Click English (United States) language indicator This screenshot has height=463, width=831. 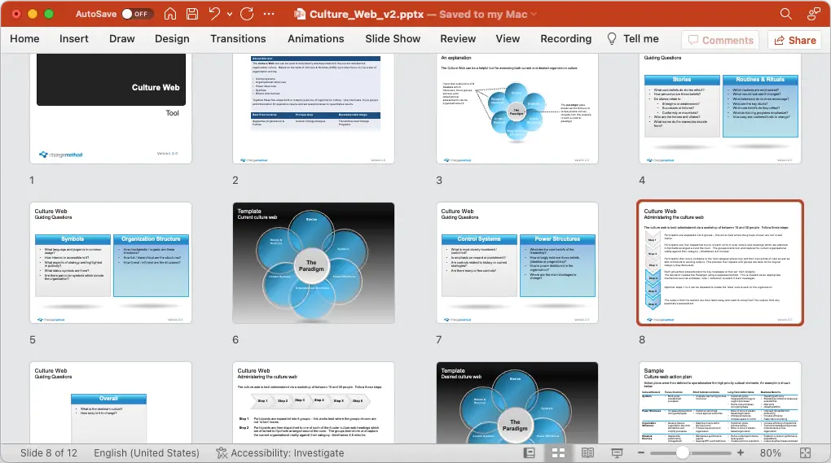(x=147, y=453)
